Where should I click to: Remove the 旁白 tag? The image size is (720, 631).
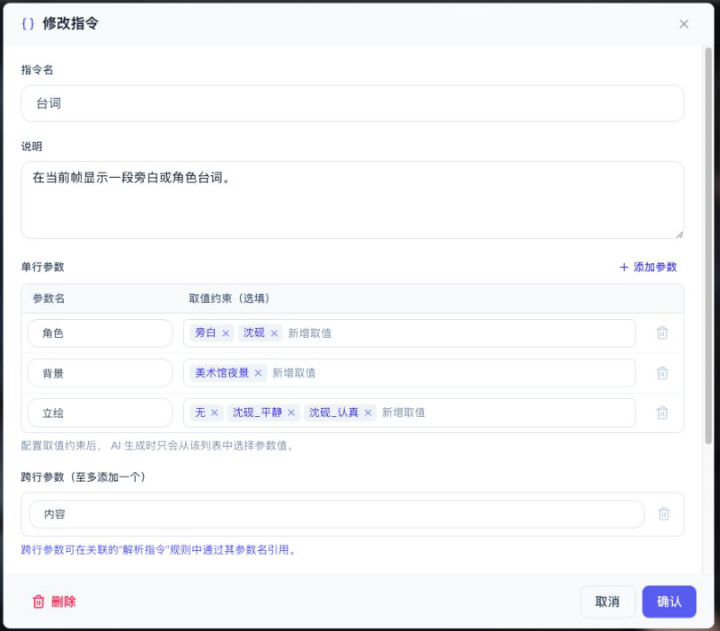226,333
